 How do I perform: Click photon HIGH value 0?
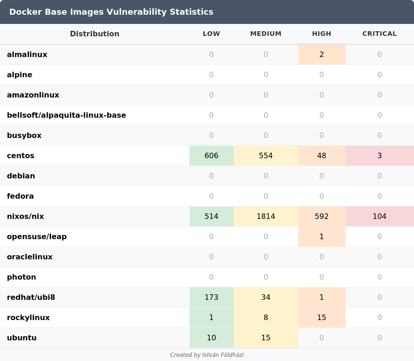click(322, 277)
